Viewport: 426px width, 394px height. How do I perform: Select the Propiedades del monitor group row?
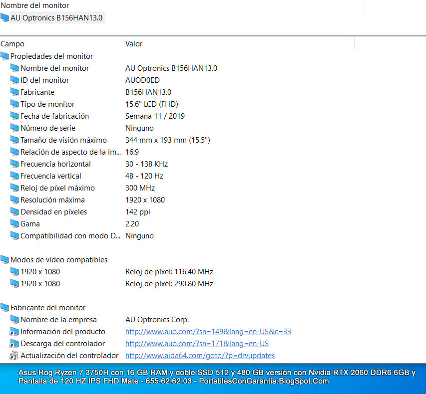pos(51,56)
